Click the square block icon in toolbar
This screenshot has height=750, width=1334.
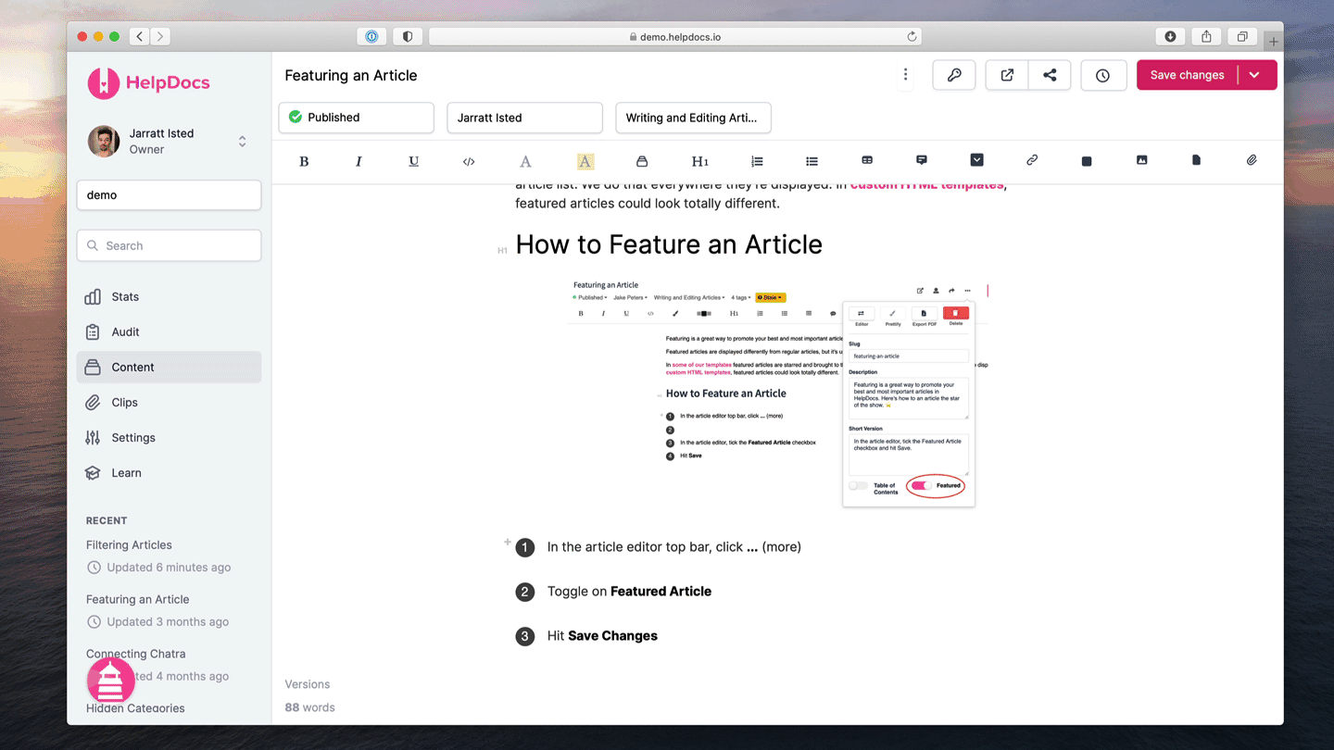(1087, 161)
